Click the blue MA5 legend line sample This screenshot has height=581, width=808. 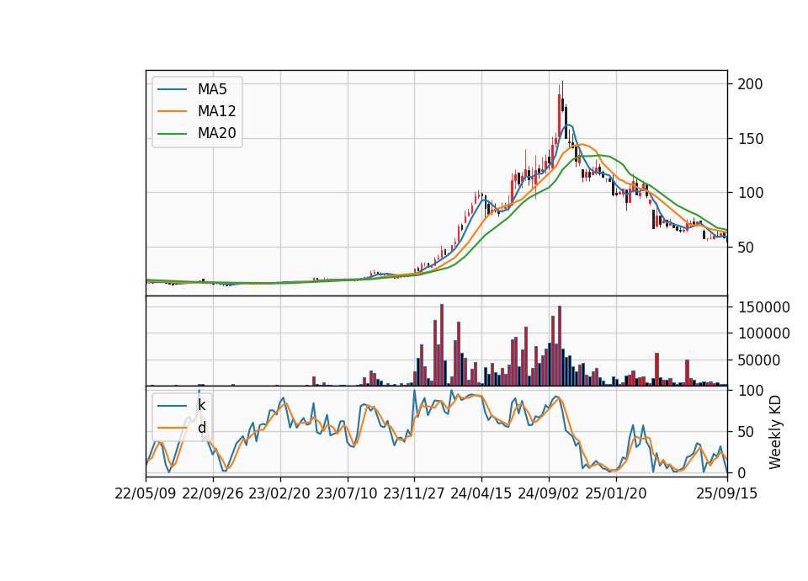[x=172, y=89]
